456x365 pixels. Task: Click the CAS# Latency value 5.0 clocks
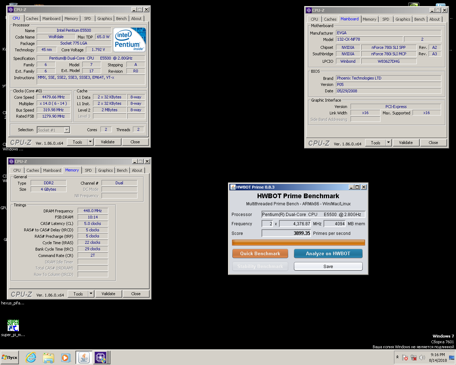point(93,223)
